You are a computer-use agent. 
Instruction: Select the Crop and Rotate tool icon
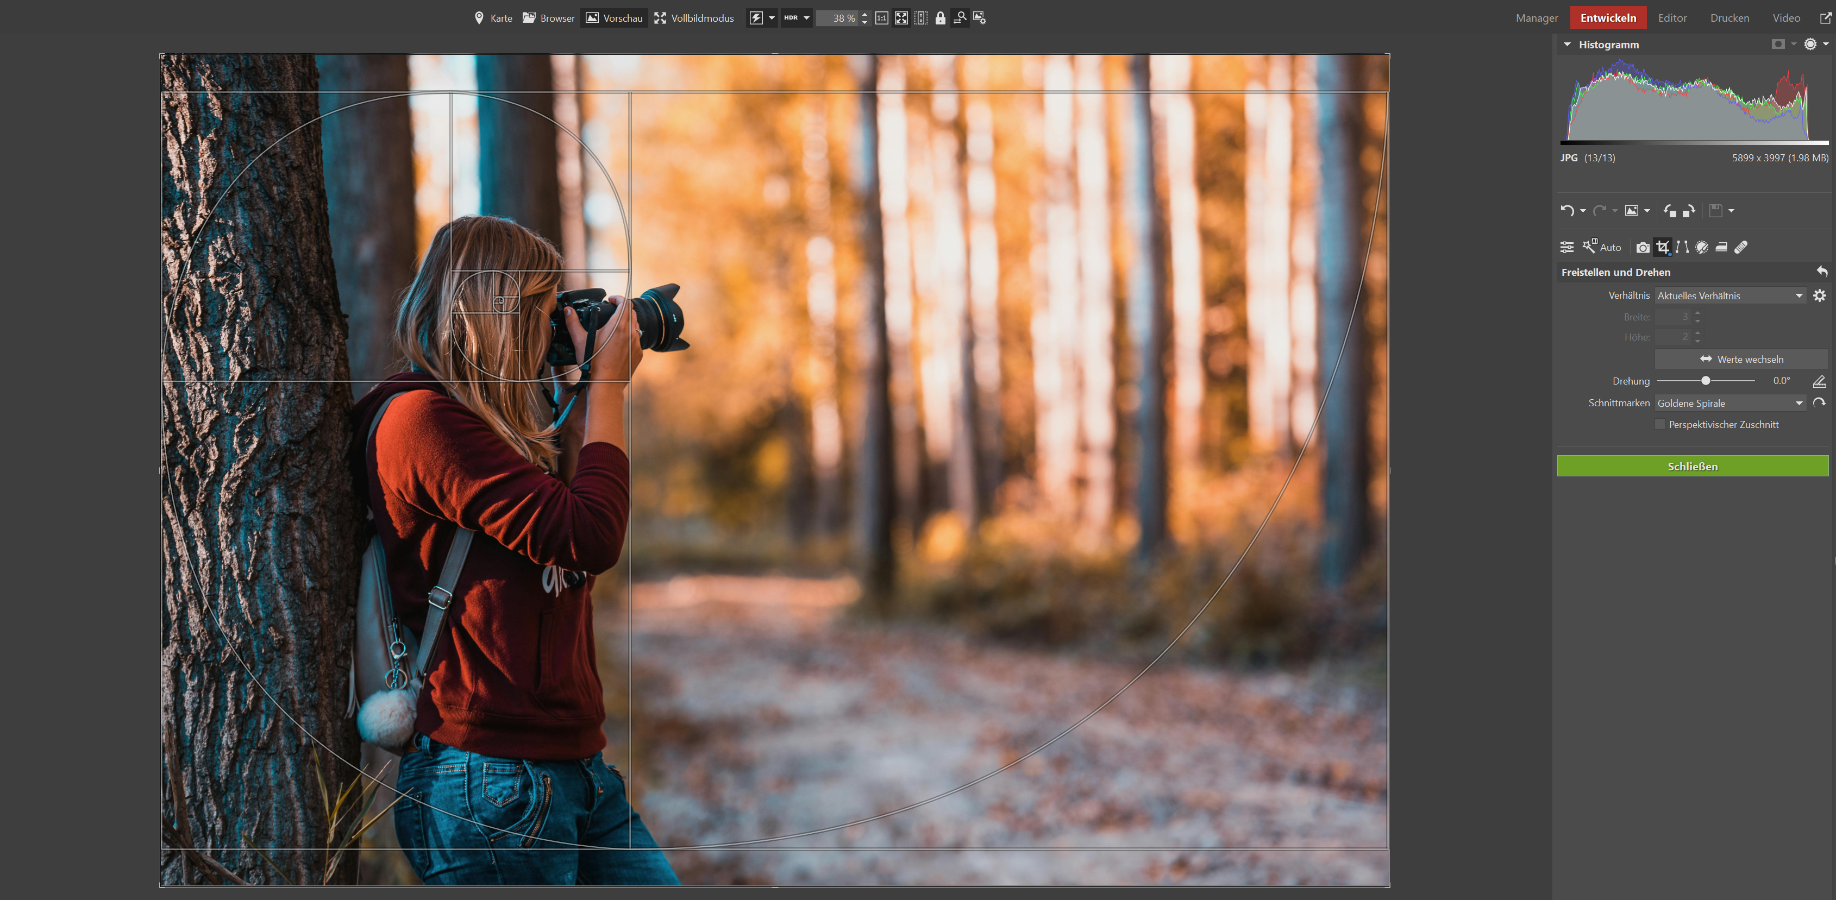click(1662, 247)
